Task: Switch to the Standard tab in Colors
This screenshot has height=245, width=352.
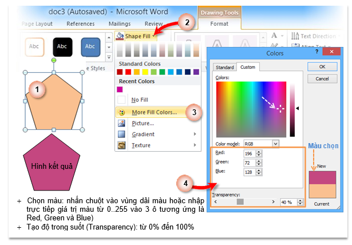Action: (226, 68)
